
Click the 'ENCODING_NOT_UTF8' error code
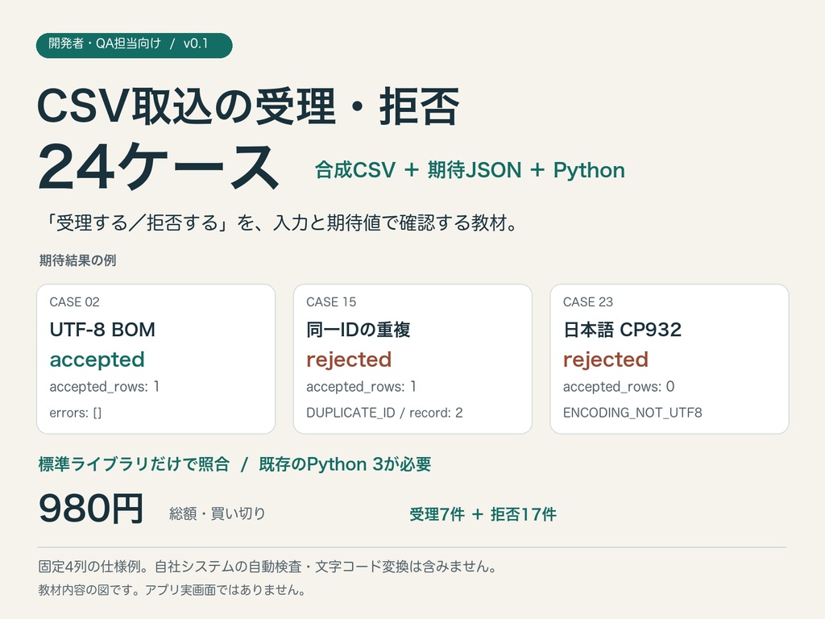(x=632, y=413)
